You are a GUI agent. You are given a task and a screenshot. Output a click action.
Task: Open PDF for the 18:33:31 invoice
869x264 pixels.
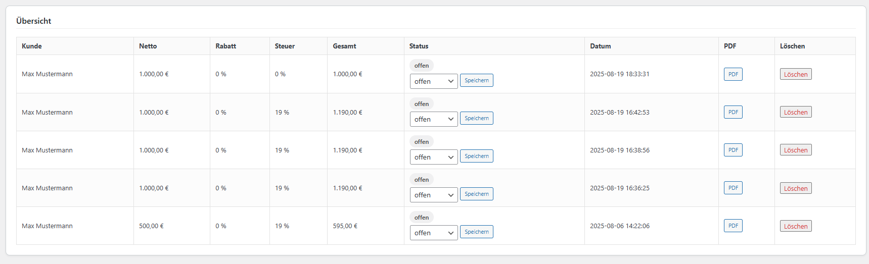(733, 74)
